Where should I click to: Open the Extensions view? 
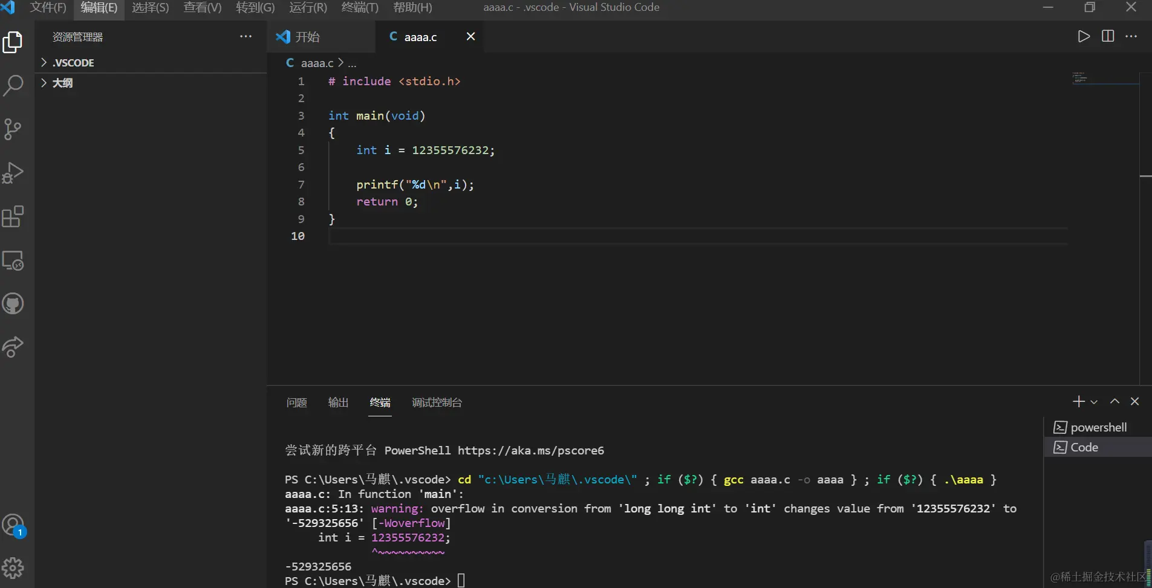tap(13, 216)
